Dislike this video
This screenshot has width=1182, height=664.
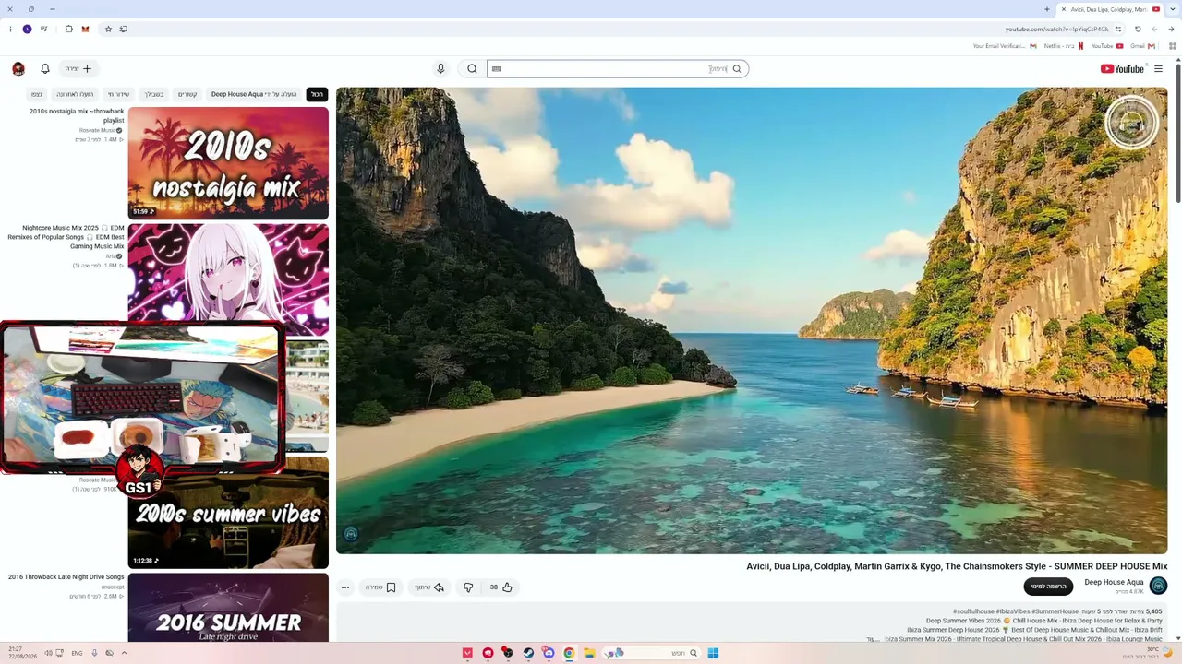[468, 587]
